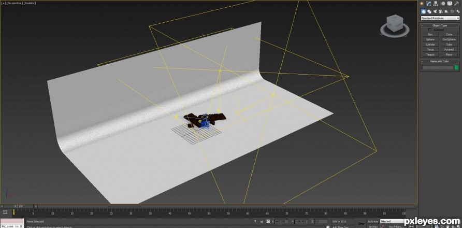The height and width of the screenshot is (228, 462).
Task: Open the Hierarchy command panel tab
Action: 436,4
